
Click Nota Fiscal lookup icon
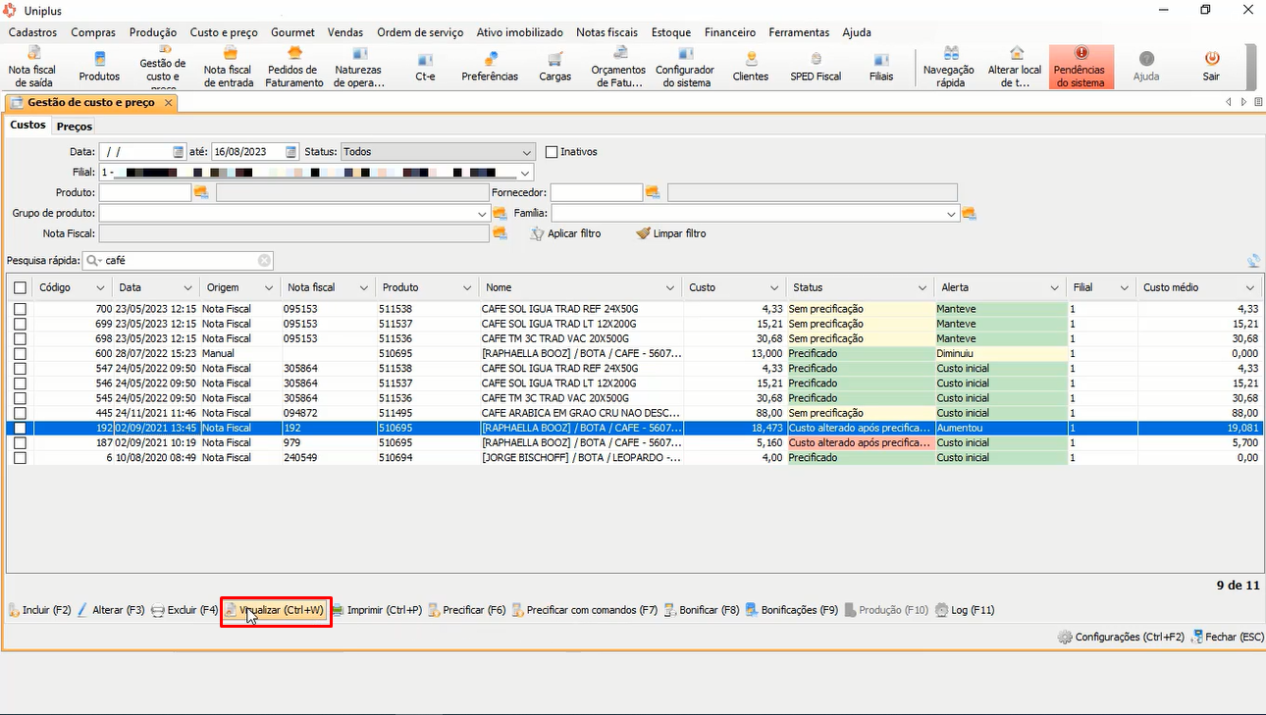coord(500,233)
